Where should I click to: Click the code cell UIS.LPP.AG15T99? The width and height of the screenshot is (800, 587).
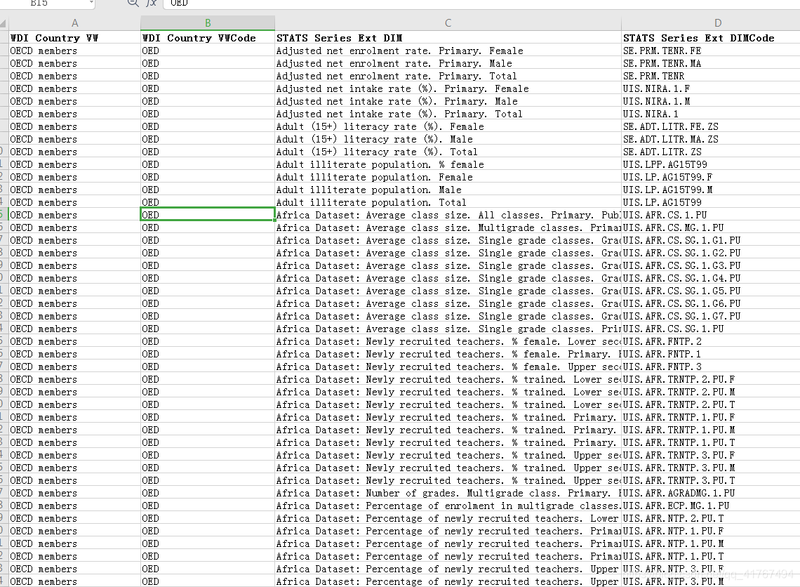[711, 164]
